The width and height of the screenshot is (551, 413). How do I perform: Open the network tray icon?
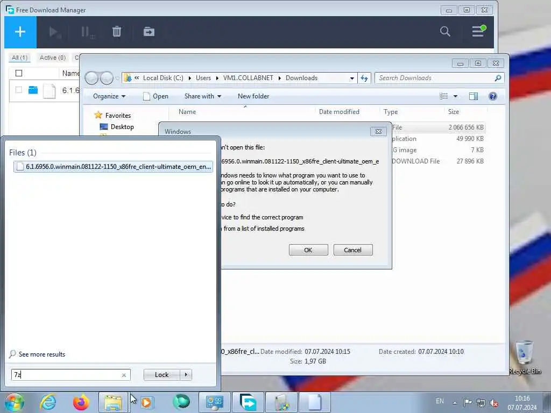click(481, 403)
